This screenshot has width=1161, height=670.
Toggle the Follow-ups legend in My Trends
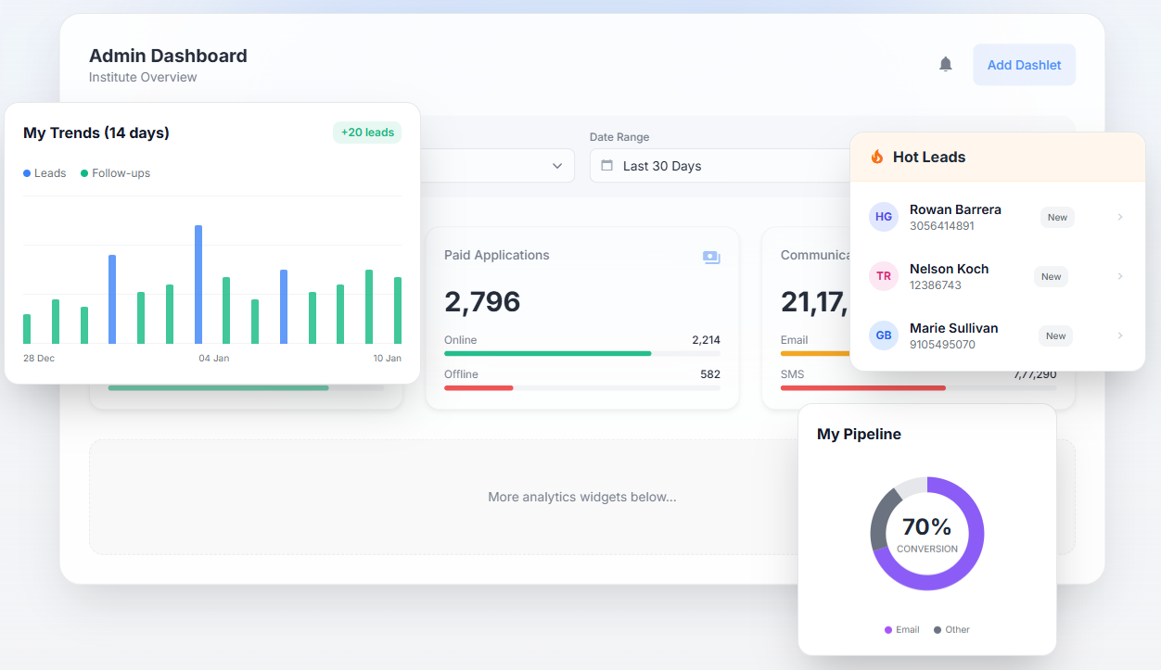click(x=115, y=173)
